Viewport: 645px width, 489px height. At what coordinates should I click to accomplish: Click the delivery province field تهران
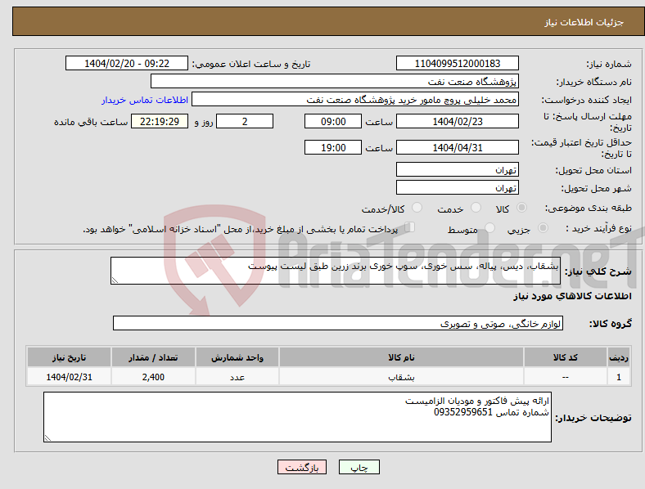click(x=458, y=169)
